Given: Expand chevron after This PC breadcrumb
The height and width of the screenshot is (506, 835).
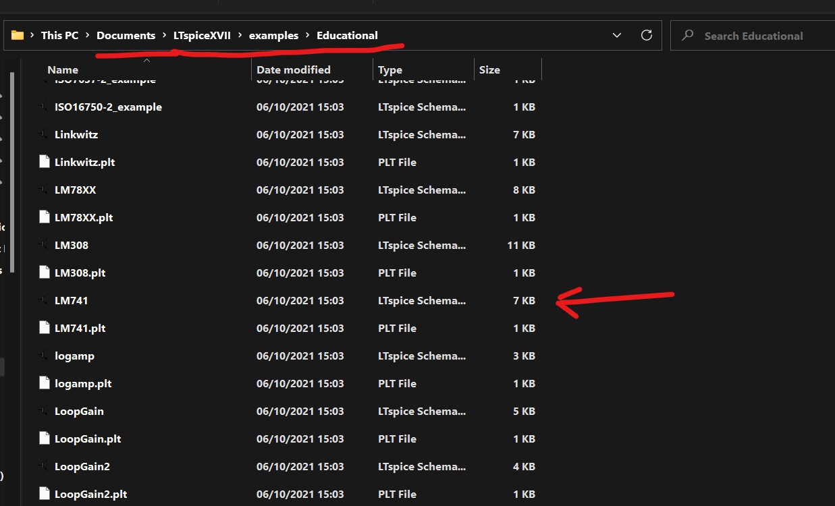Looking at the screenshot, I should [88, 36].
